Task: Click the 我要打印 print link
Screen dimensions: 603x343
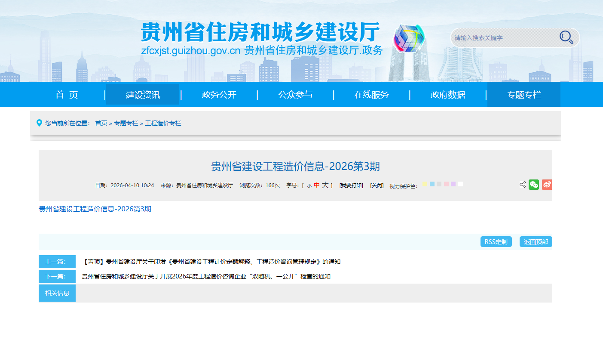Action: (351, 185)
